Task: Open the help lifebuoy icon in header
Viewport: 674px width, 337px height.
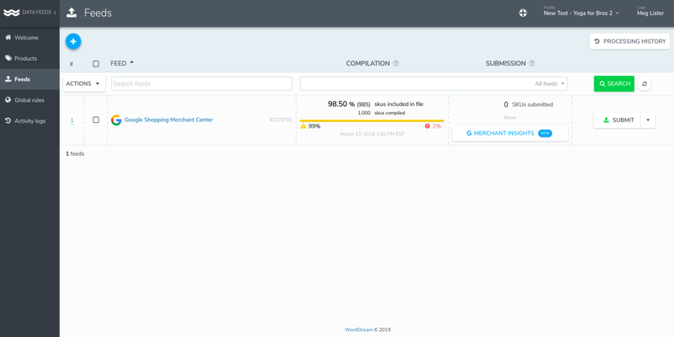Action: pos(522,13)
